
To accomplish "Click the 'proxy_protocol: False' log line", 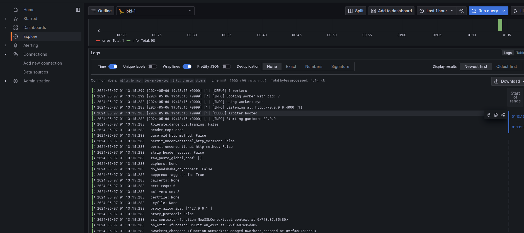I will coord(172,214).
